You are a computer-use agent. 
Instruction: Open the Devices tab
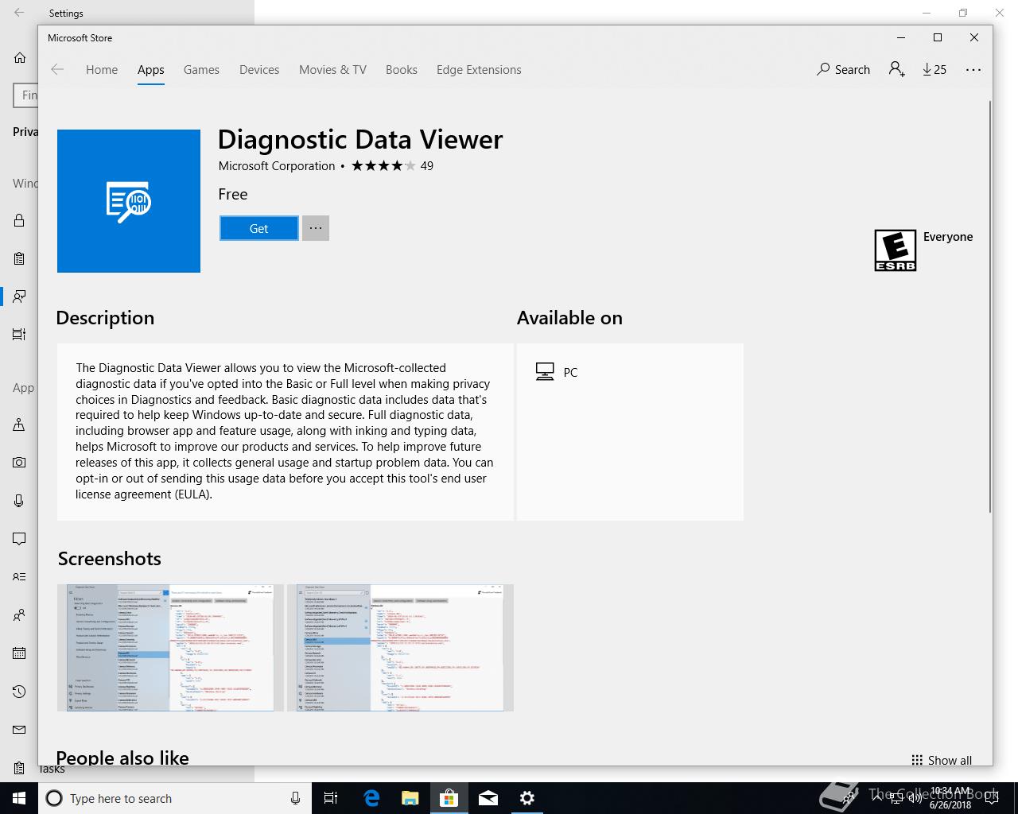click(259, 70)
